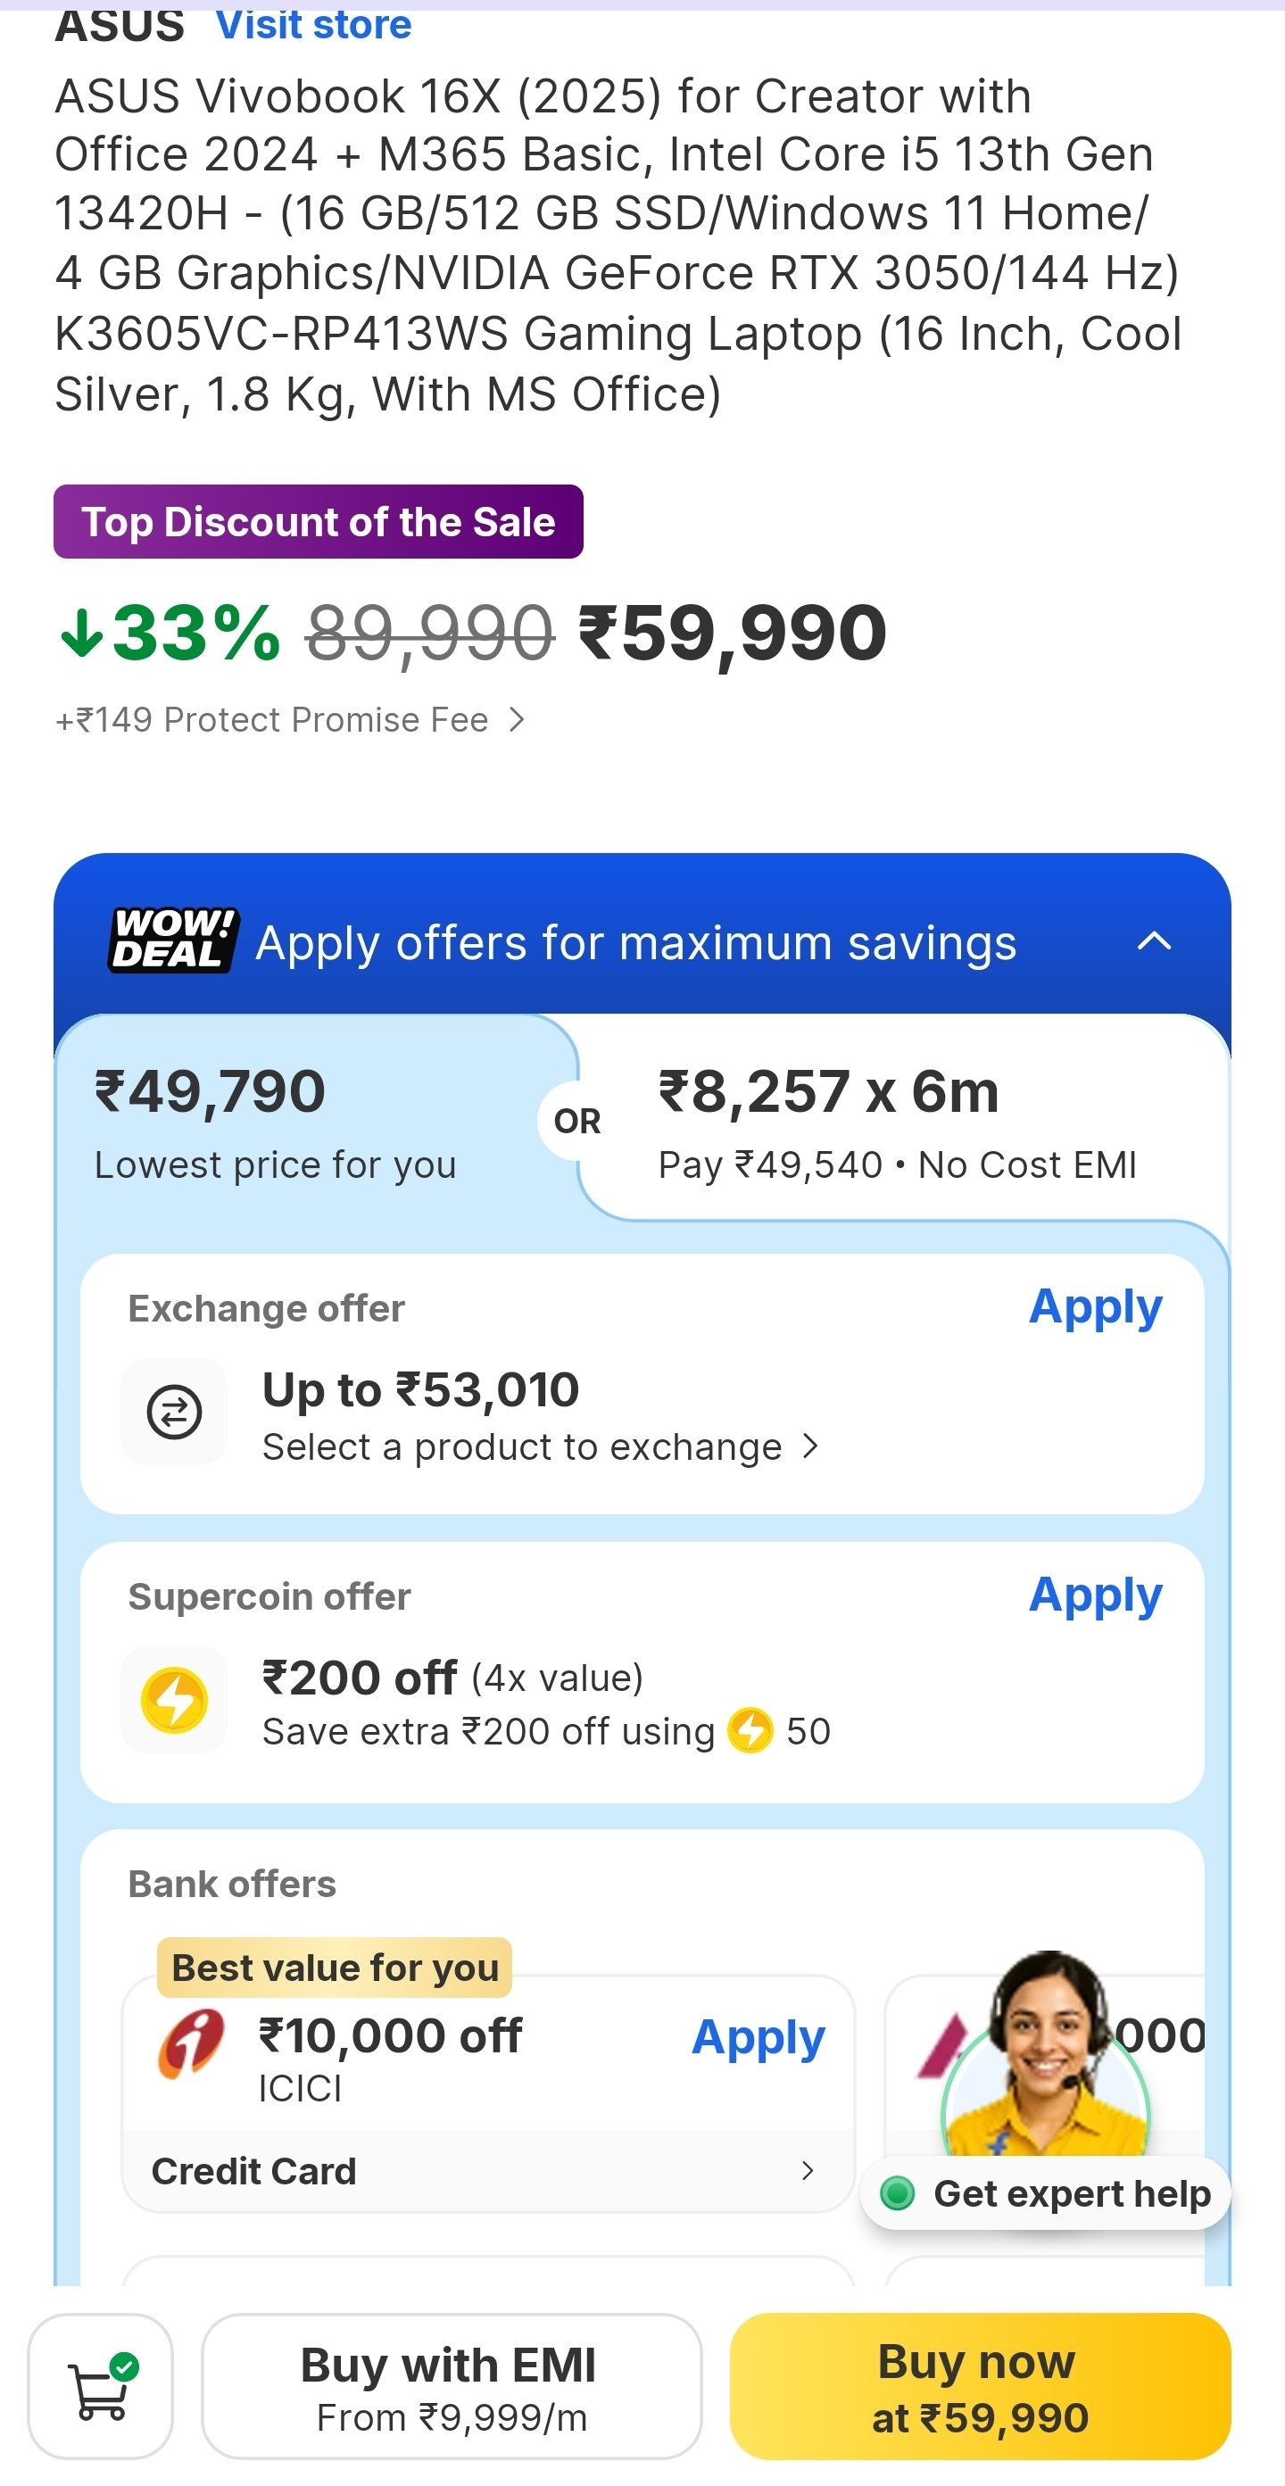Tap the WOW! DEAL badge
This screenshot has height=2486, width=1285.
point(173,940)
